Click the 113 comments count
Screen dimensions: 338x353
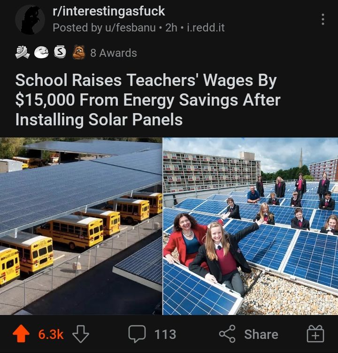[165, 334]
